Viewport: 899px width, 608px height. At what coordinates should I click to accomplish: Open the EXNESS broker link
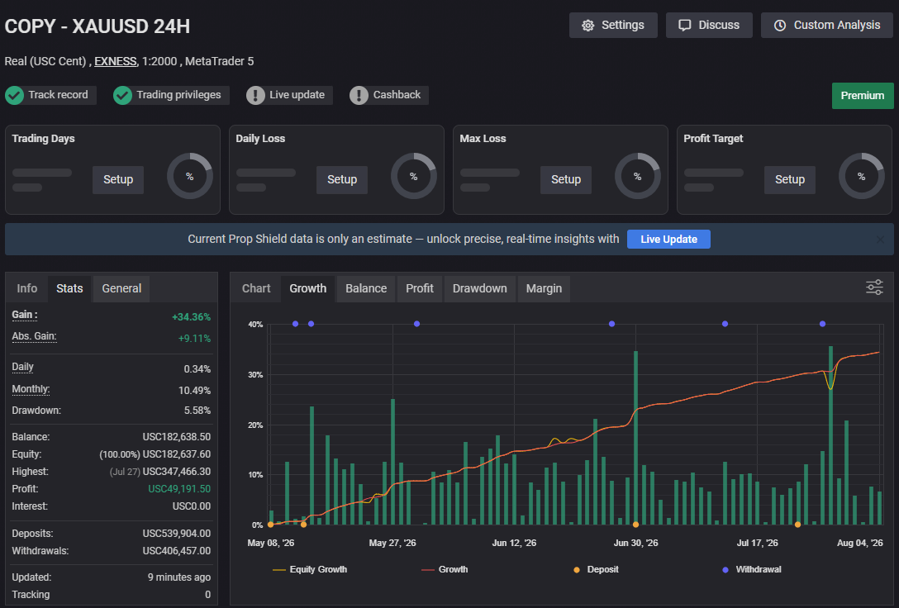[115, 61]
